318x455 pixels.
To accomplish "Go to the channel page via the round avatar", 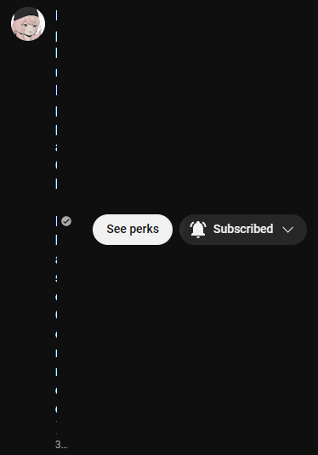I will click(x=28, y=24).
